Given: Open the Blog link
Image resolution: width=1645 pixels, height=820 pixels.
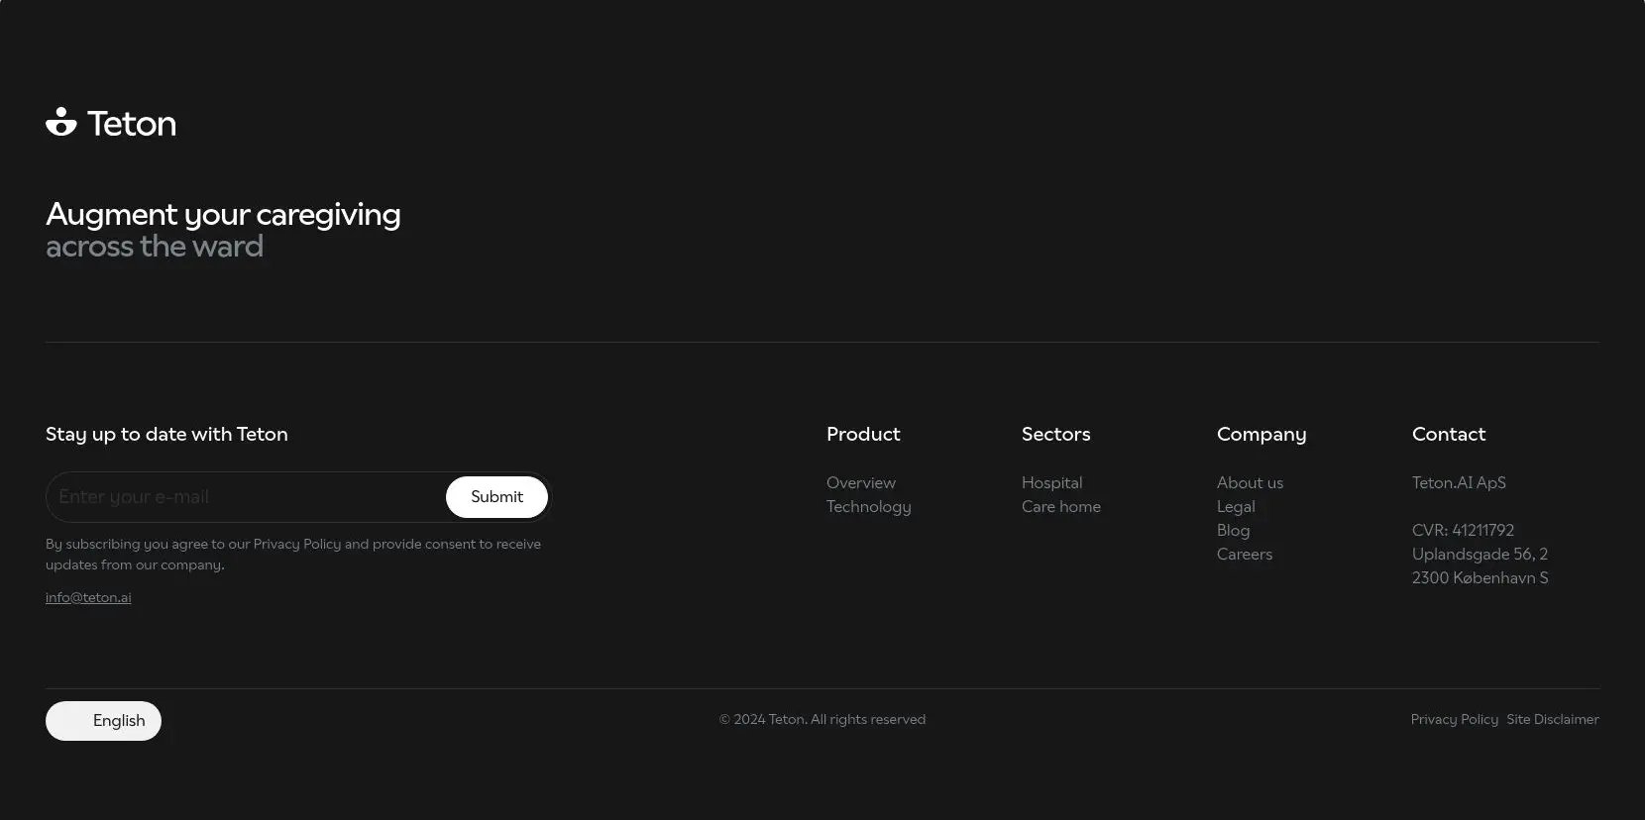Looking at the screenshot, I should [1233, 530].
